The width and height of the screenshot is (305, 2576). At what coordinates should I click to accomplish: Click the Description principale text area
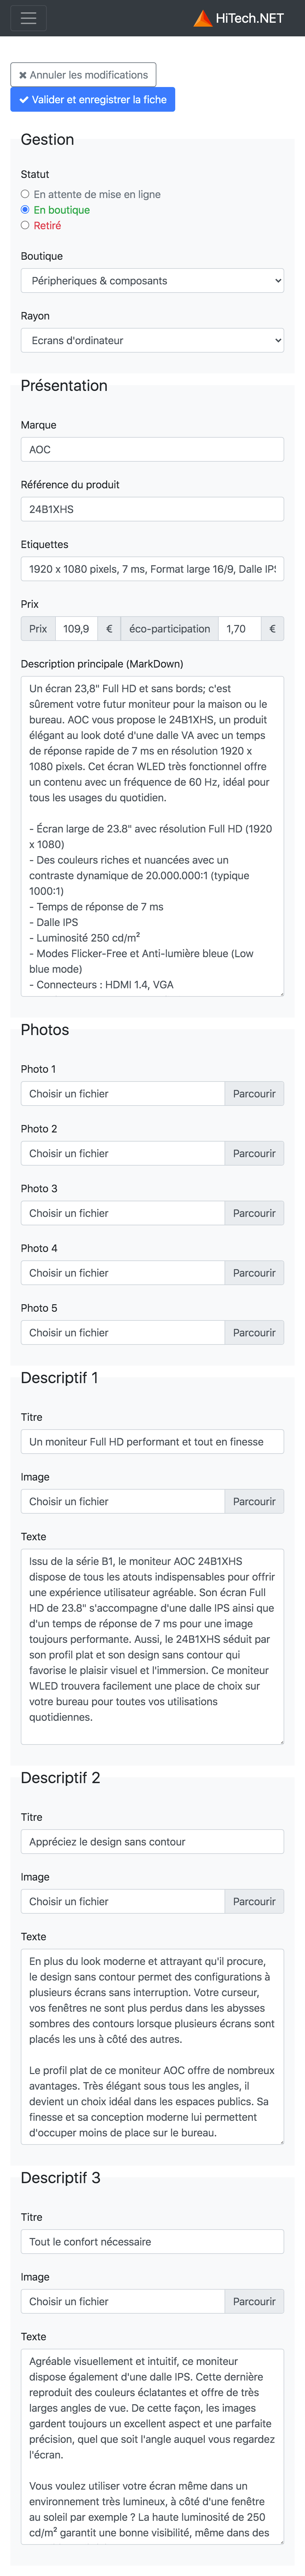[x=152, y=836]
